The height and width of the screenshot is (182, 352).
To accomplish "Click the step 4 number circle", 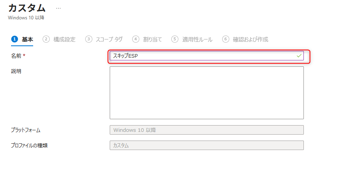I will [x=136, y=39].
